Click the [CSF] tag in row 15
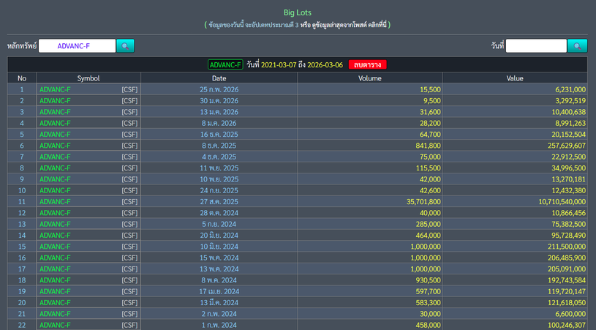 pyautogui.click(x=129, y=247)
